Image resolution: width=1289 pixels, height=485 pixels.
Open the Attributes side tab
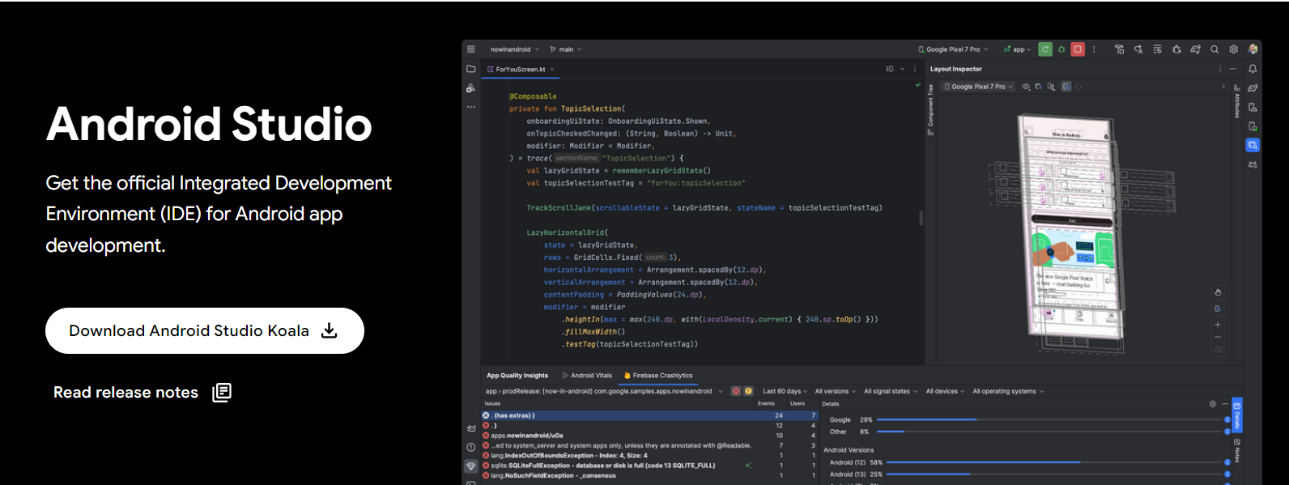pyautogui.click(x=1236, y=101)
